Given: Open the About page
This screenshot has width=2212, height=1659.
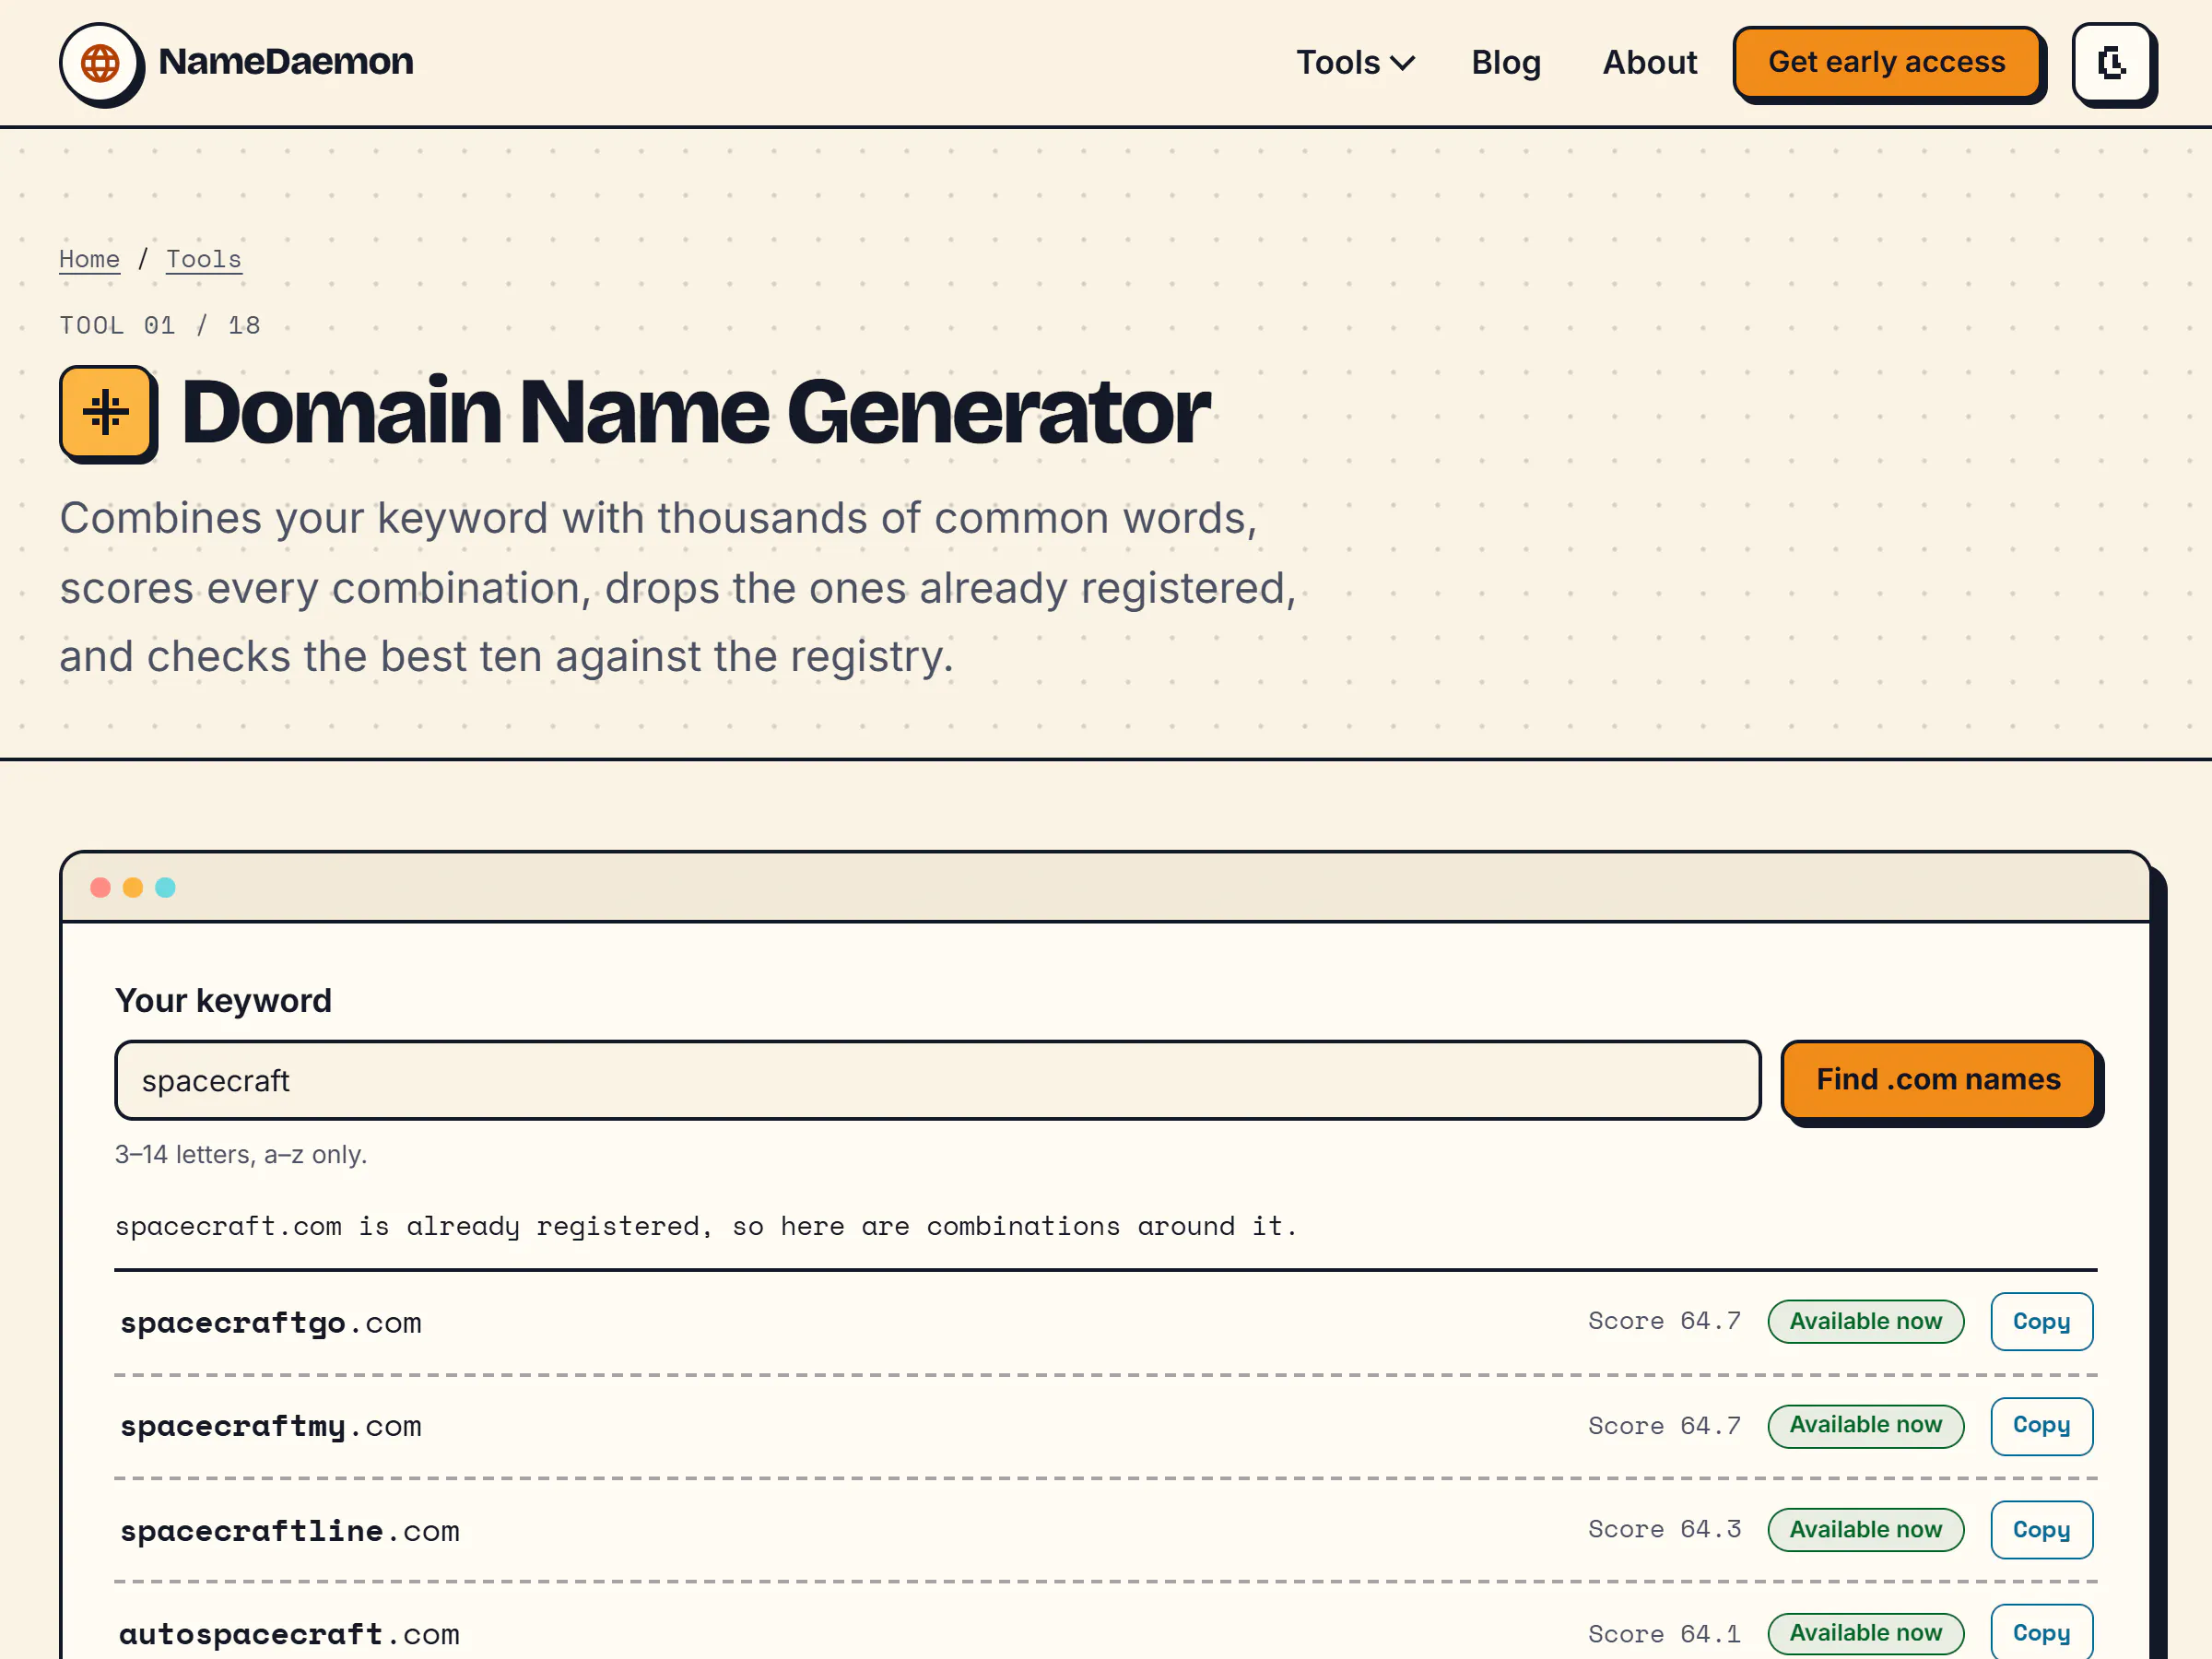Looking at the screenshot, I should tap(1649, 62).
